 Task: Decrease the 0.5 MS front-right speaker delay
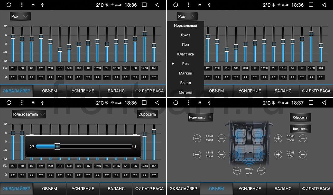coord(303,138)
